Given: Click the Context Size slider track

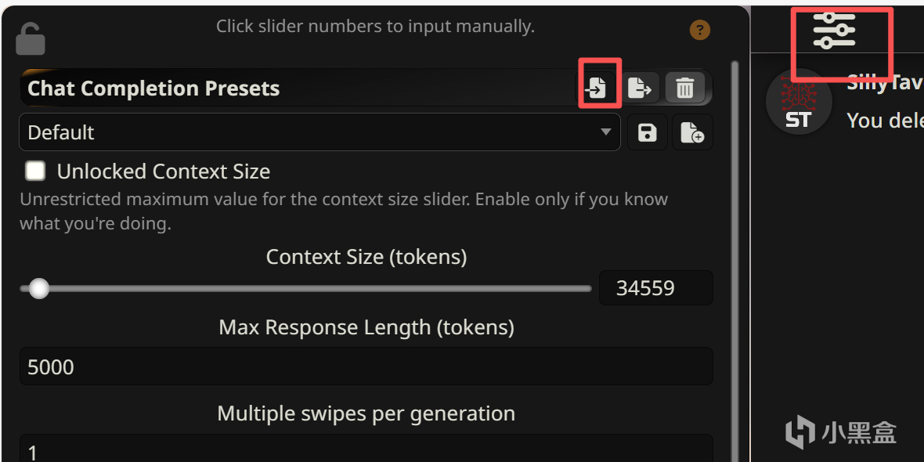Looking at the screenshot, I should pyautogui.click(x=313, y=289).
